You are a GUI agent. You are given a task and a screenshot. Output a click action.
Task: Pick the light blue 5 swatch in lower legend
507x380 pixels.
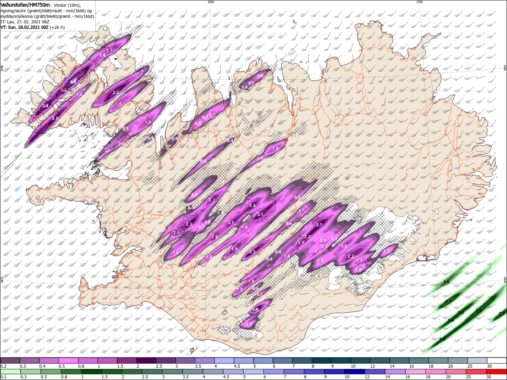253,372
